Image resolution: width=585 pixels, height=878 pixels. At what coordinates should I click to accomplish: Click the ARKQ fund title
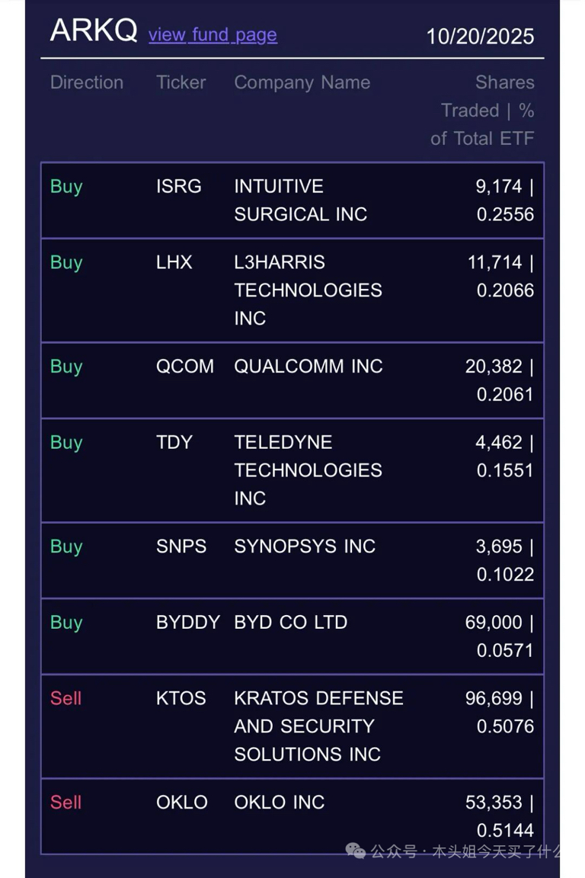(94, 31)
